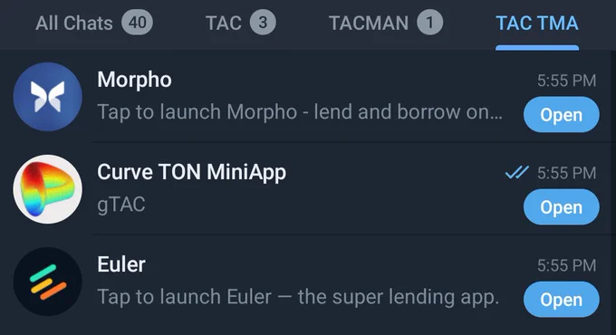Image resolution: width=616 pixels, height=335 pixels.
Task: Open the Morpho butterfly avatar icon
Action: (47, 97)
